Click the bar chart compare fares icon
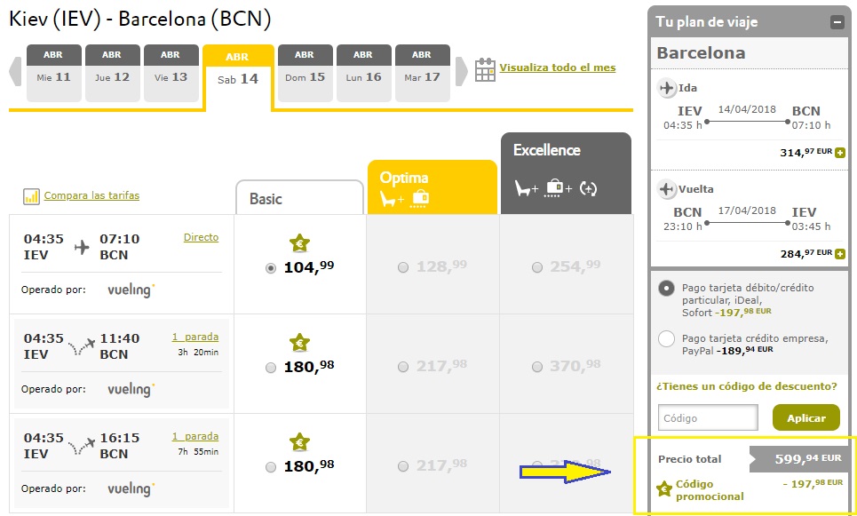857x516 pixels. point(32,196)
